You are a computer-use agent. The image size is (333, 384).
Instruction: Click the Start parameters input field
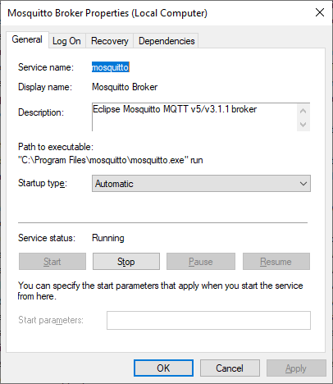208,320
